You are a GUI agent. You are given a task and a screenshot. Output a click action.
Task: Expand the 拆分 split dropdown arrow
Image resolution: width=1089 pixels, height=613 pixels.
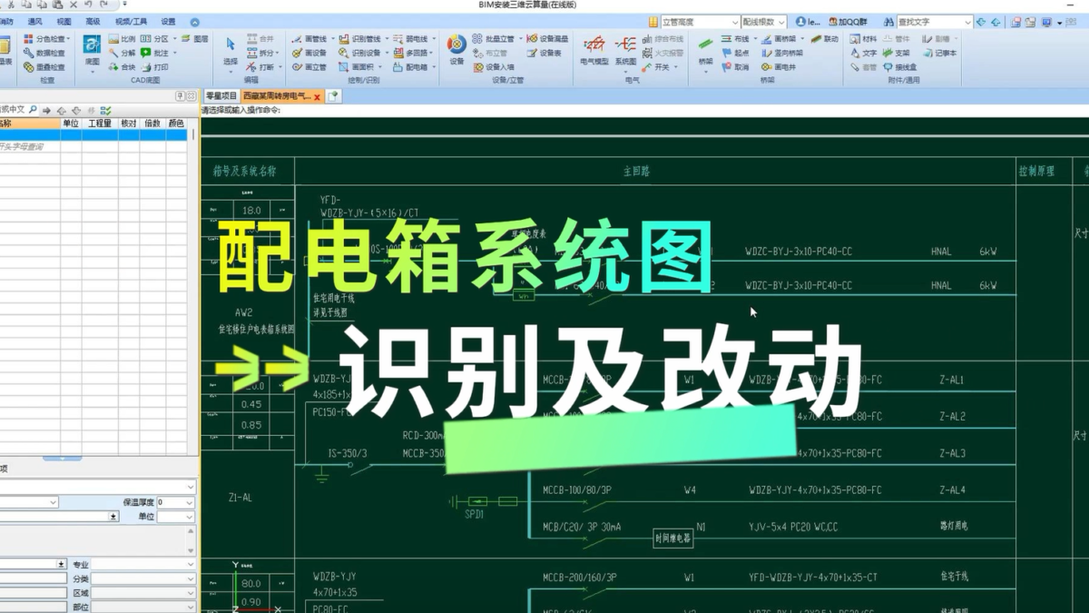pyautogui.click(x=279, y=53)
